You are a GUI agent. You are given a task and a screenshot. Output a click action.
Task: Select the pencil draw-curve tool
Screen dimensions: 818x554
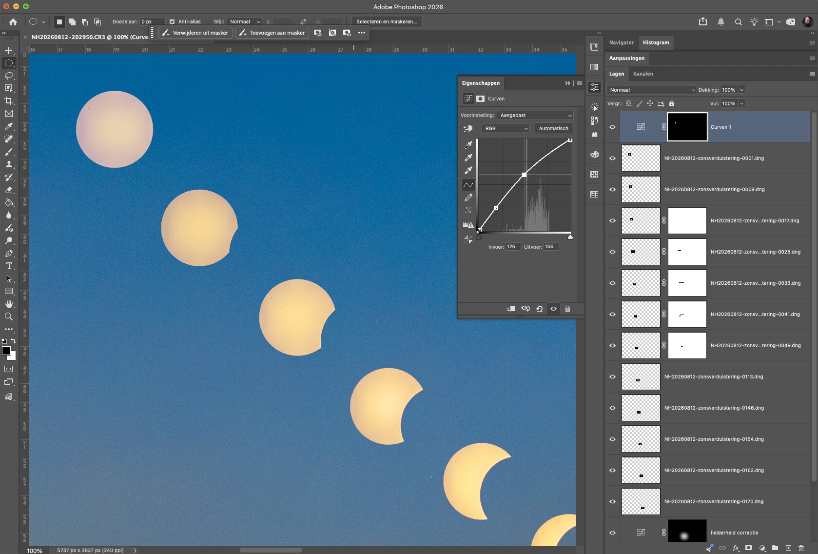click(468, 198)
